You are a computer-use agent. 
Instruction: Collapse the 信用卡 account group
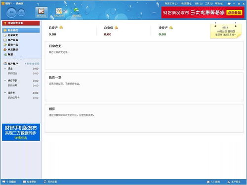[5, 93]
